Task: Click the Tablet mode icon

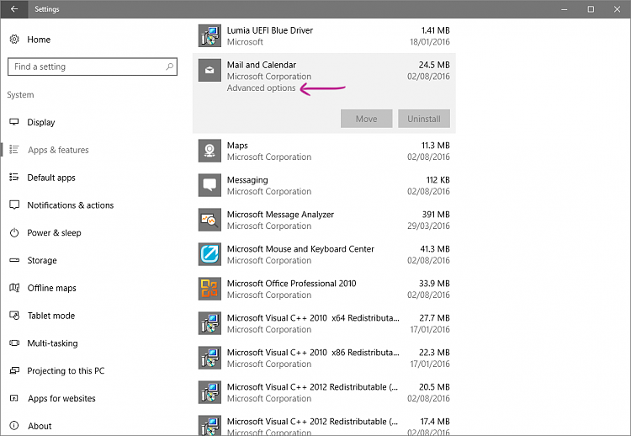Action: click(x=14, y=316)
